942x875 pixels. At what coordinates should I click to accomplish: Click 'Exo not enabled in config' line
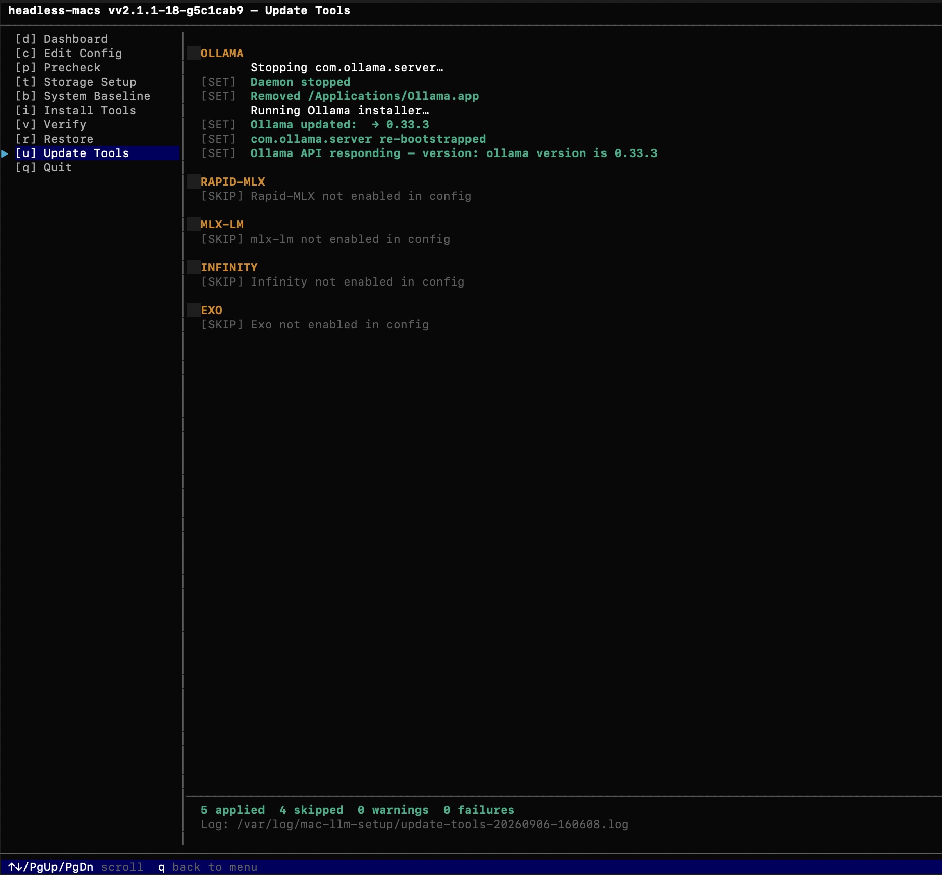[x=339, y=324]
